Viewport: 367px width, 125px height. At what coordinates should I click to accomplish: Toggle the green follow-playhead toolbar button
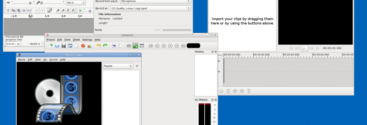coord(135,46)
